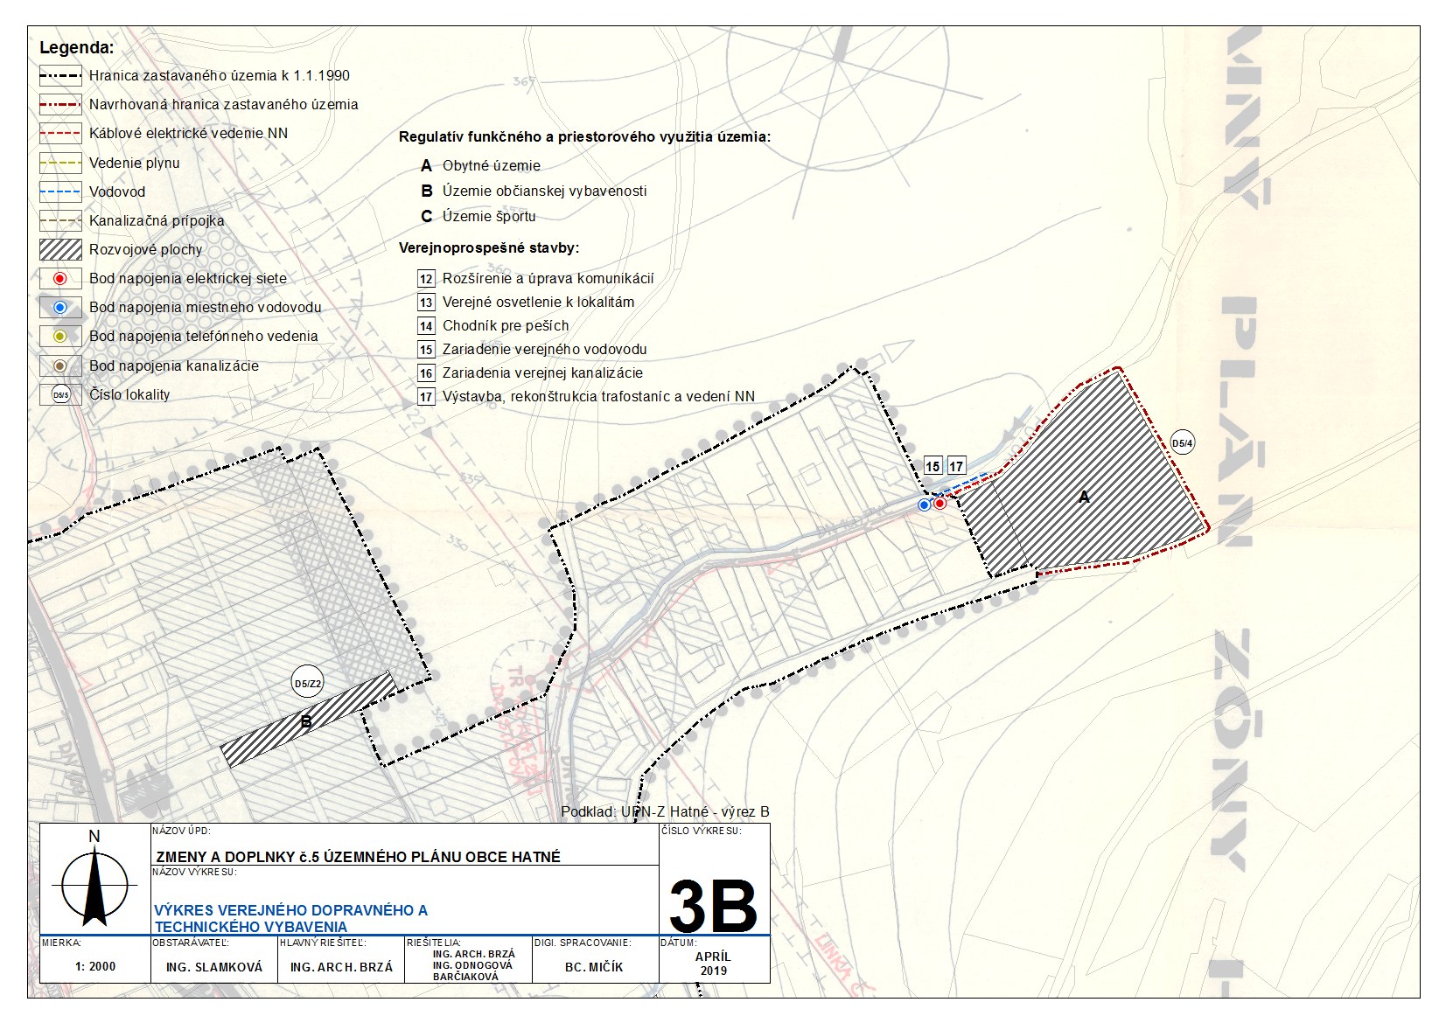Viewport: 1446px width, 1023px height.
Task: Click the D5/Z2 locality marker on map
Action: [307, 684]
